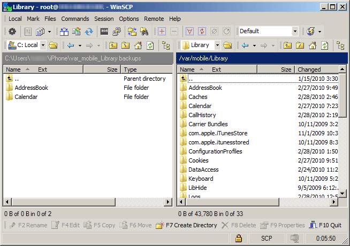Open local back history dropdown arrow

point(80,45)
